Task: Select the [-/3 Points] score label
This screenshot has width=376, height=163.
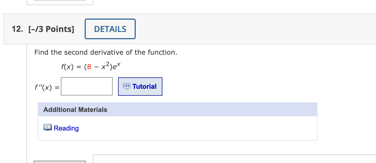Action: 51,29
